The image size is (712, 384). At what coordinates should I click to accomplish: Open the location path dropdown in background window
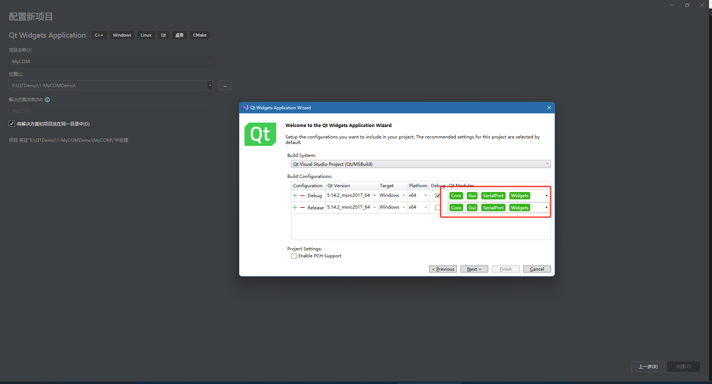210,85
